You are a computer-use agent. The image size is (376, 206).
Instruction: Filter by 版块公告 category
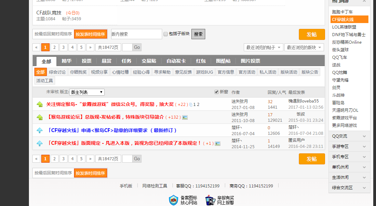[310, 72]
